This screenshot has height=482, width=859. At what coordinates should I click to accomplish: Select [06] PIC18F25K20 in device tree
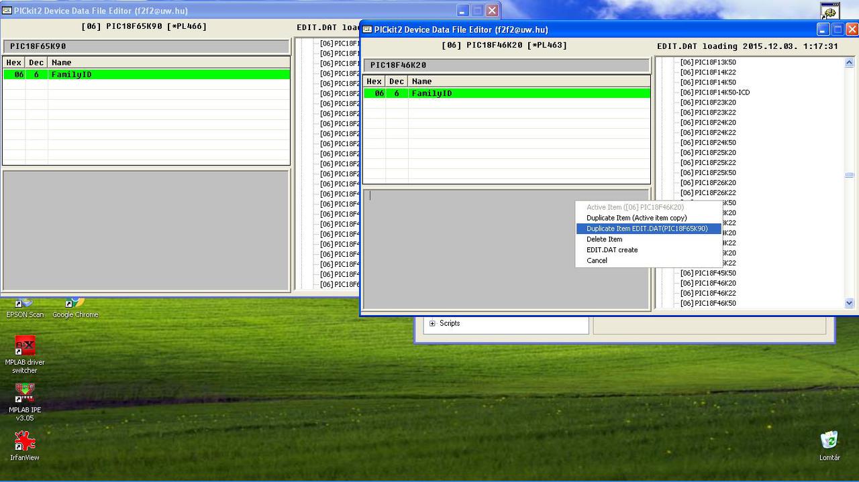[x=708, y=153]
